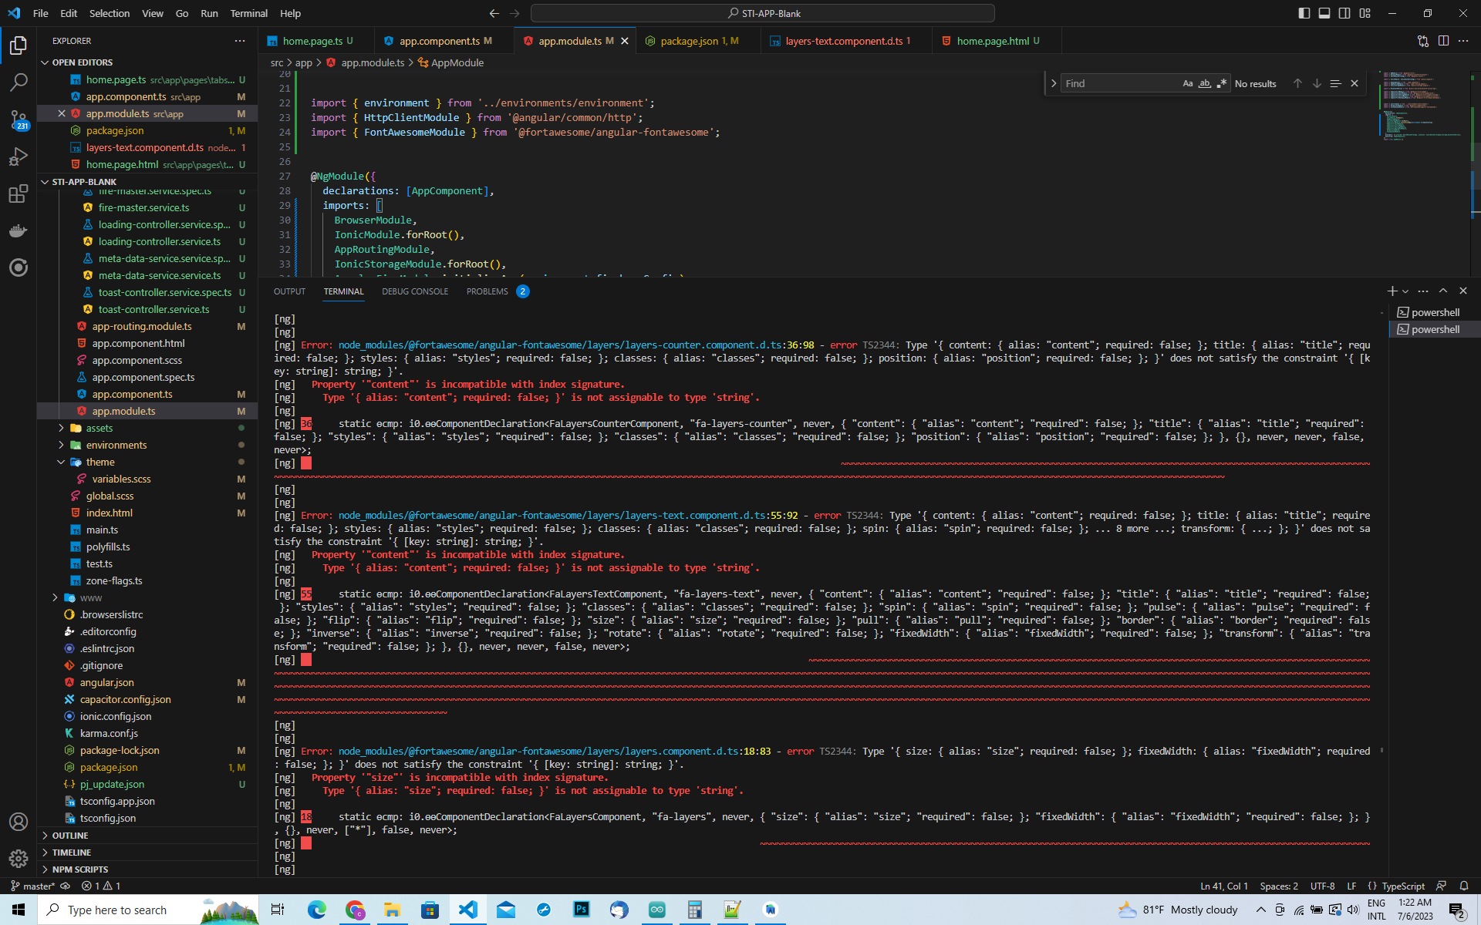Toggle Use Regular Expression in Find widget
1481x925 pixels.
pyautogui.click(x=1222, y=82)
